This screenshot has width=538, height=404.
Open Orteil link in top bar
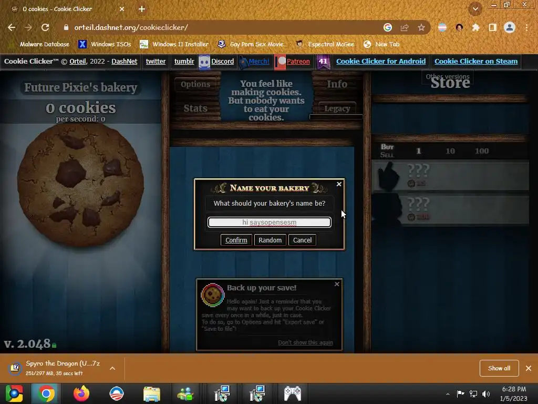click(78, 62)
